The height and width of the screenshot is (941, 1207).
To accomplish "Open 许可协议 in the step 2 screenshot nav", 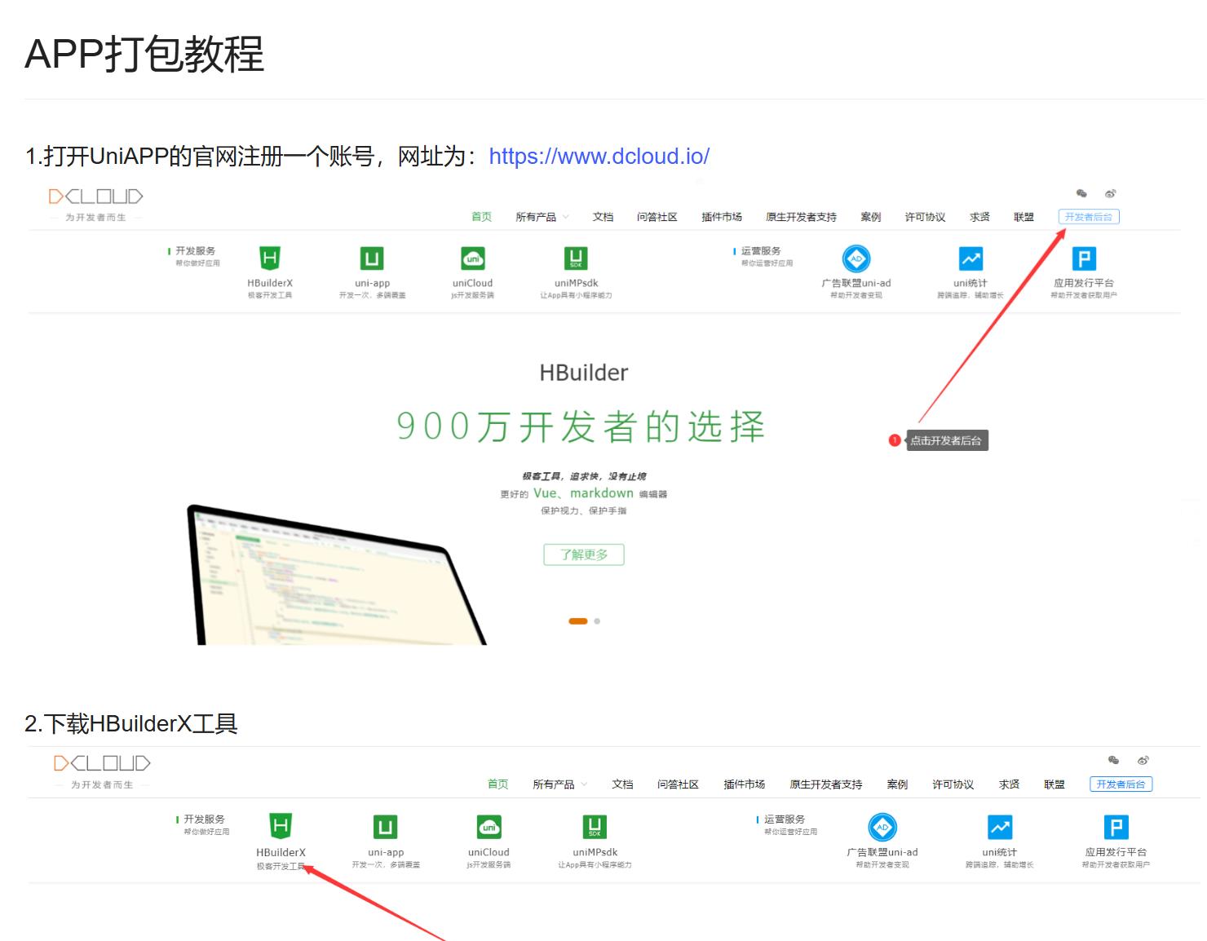I will click(953, 784).
